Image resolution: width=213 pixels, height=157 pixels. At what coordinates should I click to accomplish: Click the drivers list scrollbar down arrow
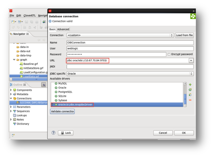point(185,106)
